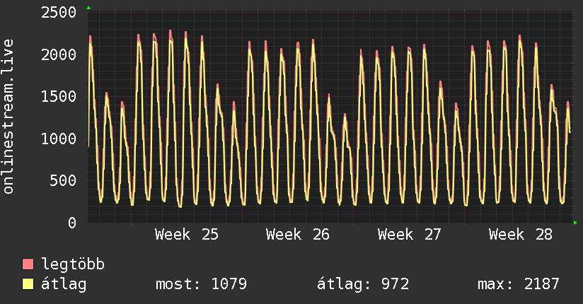Click the green arrow at x-axis end
Viewport: 583px width, 304px height.
point(575,223)
